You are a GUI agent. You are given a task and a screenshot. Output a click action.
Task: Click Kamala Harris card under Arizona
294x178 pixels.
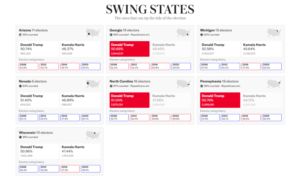(80, 49)
